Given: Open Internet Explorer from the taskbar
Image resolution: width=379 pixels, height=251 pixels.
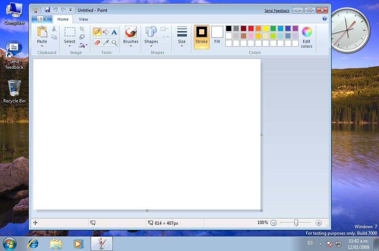Looking at the screenshot, I should coord(33,244).
